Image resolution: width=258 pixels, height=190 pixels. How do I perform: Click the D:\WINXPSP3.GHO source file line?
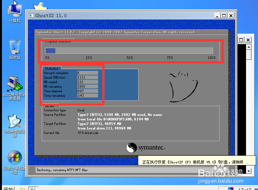[113, 119]
